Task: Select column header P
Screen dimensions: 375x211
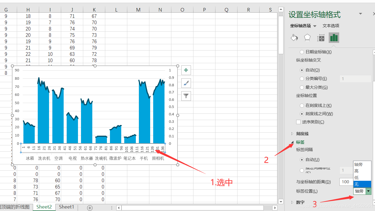Action: click(204, 10)
